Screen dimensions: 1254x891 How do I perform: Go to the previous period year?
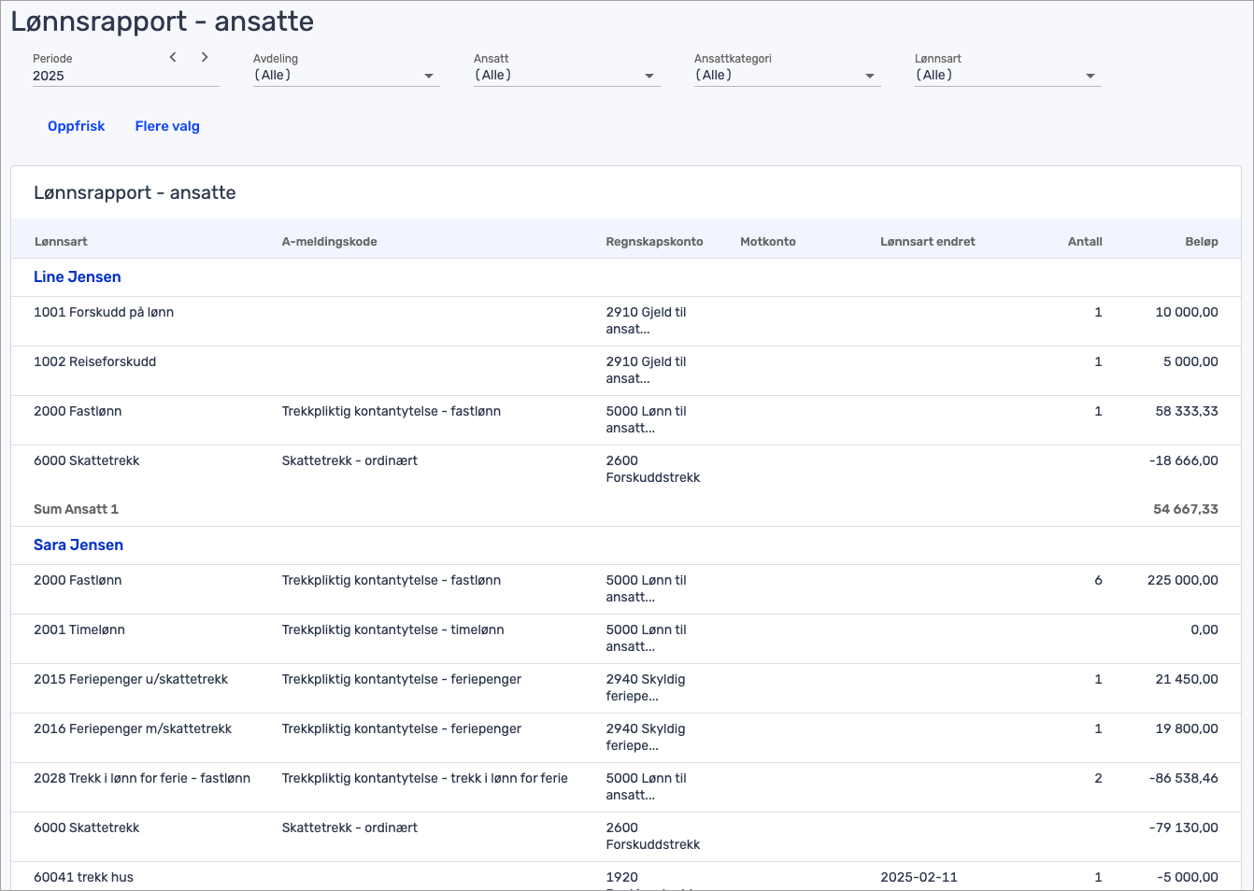pyautogui.click(x=173, y=58)
